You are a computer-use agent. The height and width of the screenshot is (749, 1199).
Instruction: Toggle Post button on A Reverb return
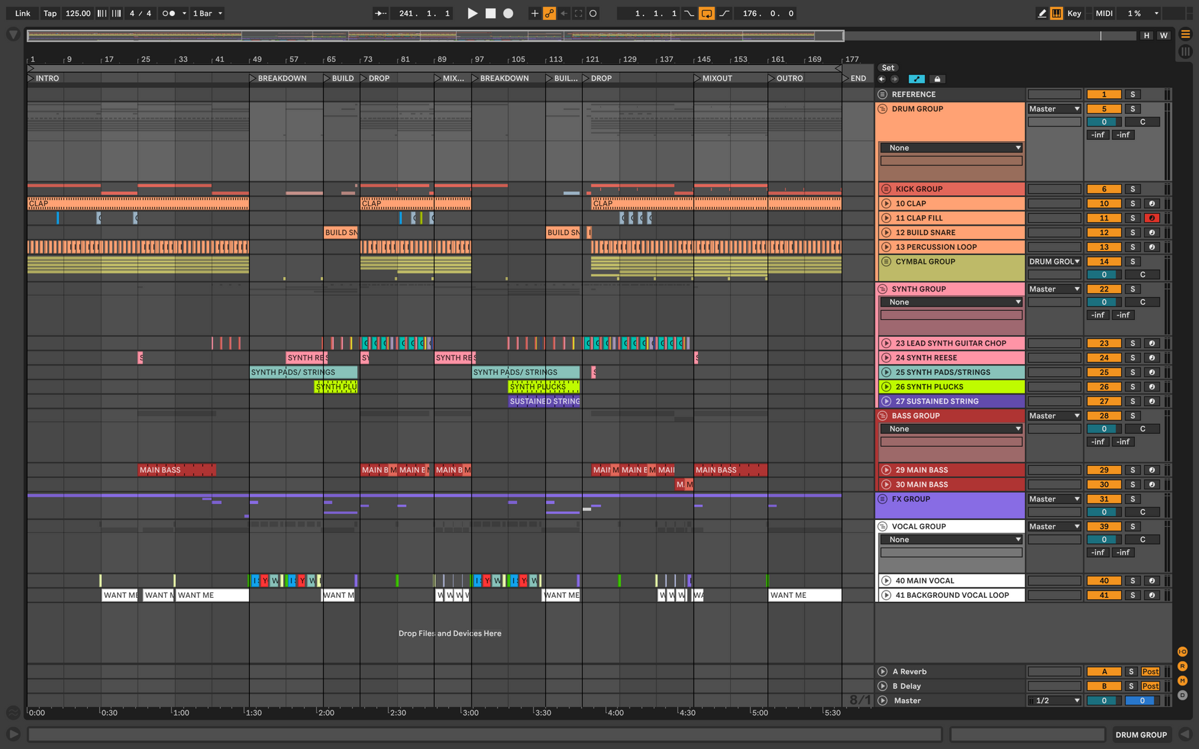[x=1150, y=672]
